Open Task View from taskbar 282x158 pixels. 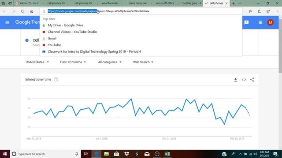[86, 154]
